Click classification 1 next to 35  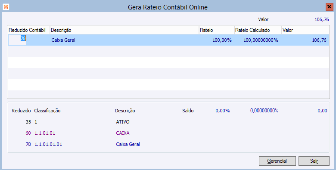36,122
